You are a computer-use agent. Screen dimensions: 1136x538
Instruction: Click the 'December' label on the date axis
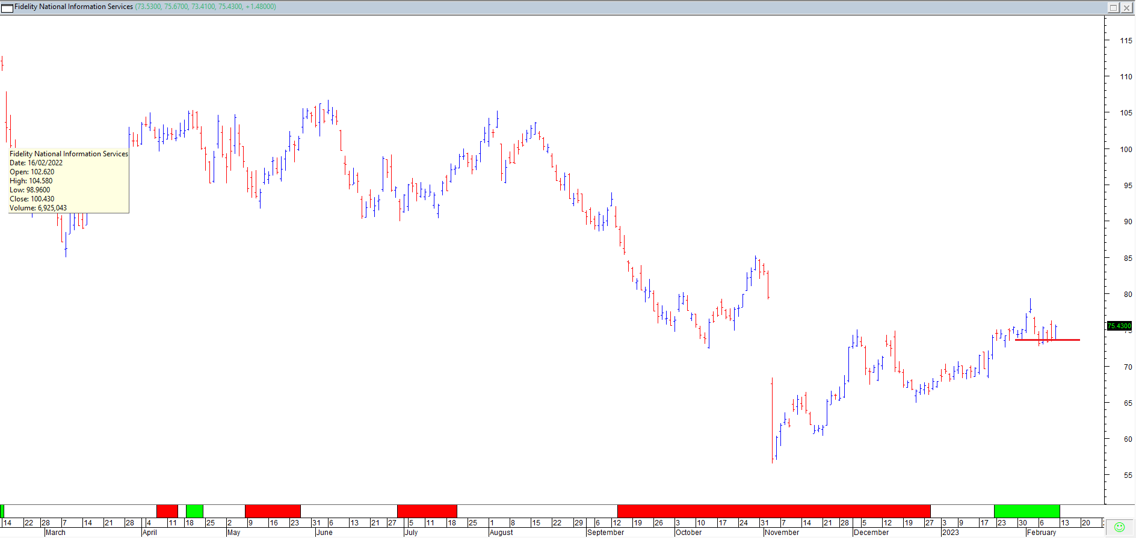pyautogui.click(x=871, y=533)
